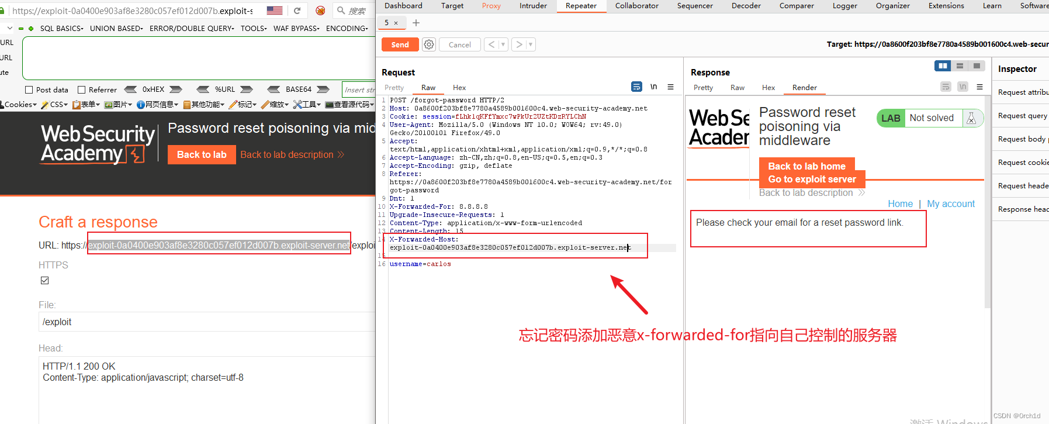Open the CSS dropdown in the web developer toolbar
Viewport: 1049px width, 424px height.
coord(54,105)
